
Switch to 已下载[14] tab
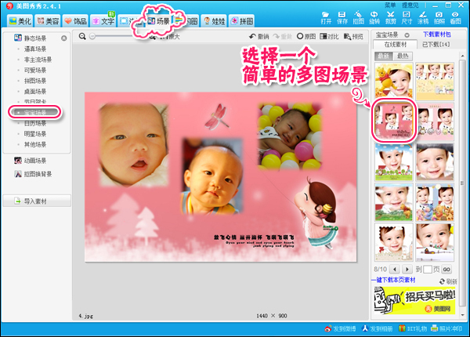point(436,45)
